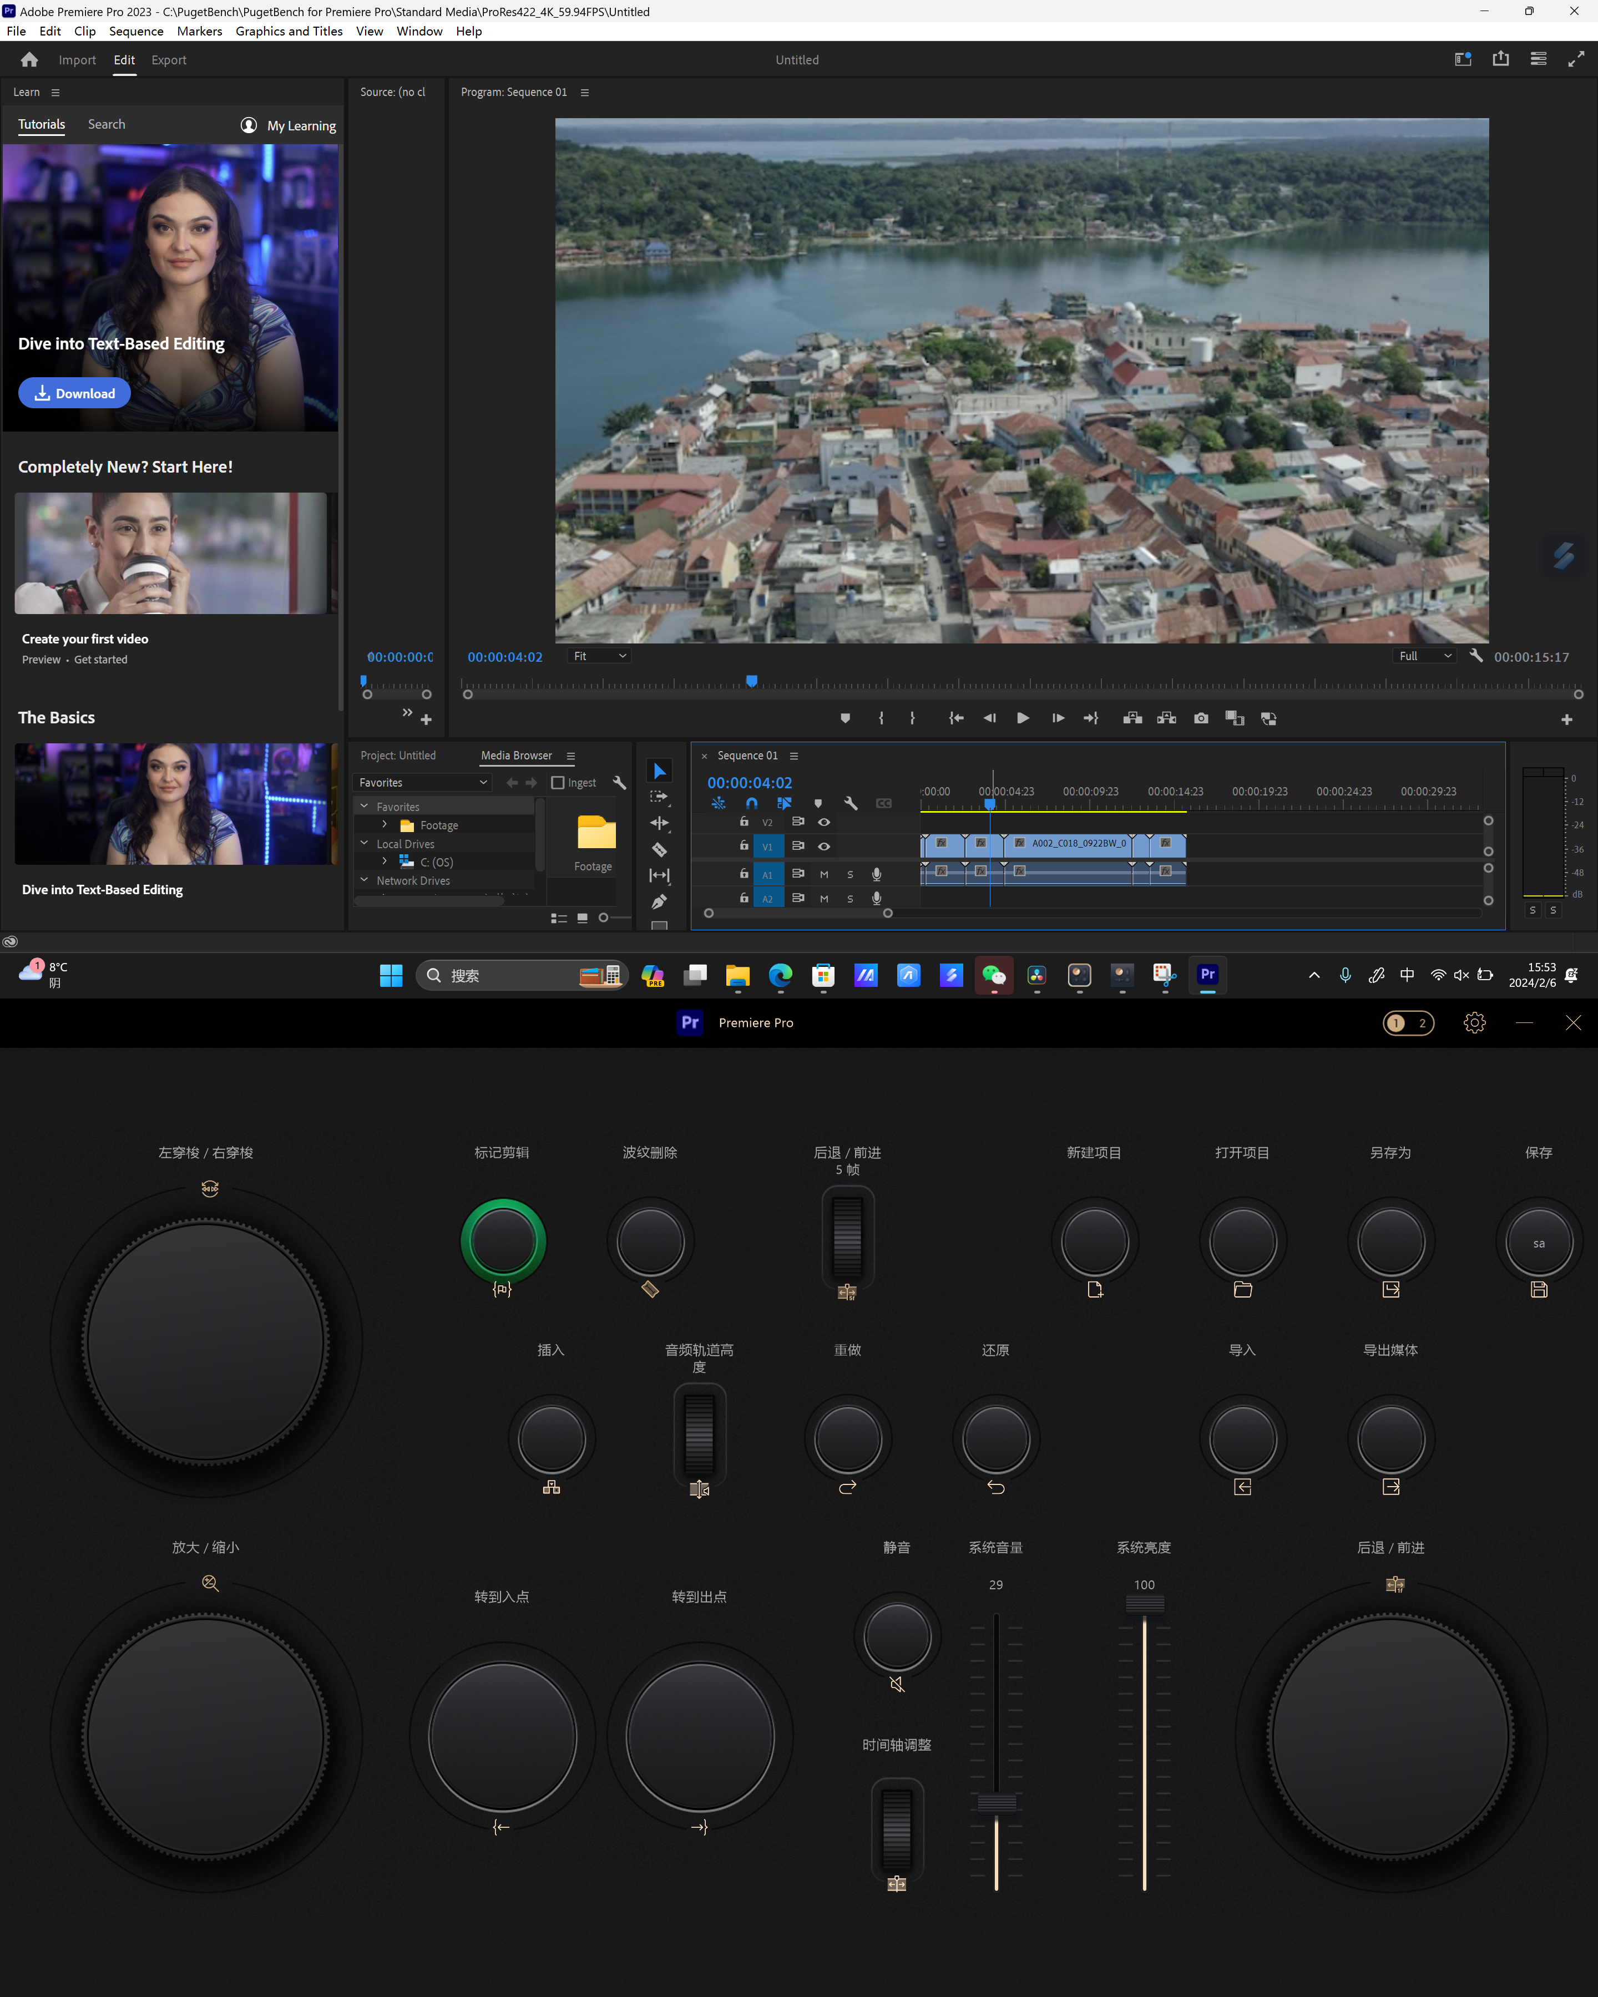Image resolution: width=1598 pixels, height=1997 pixels.
Task: Open My Learning link
Action: tap(289, 125)
